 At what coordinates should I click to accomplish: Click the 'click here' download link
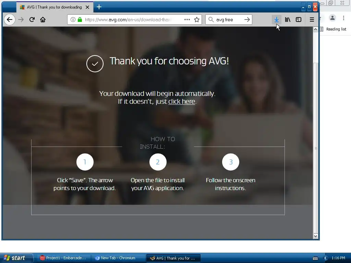(x=182, y=101)
